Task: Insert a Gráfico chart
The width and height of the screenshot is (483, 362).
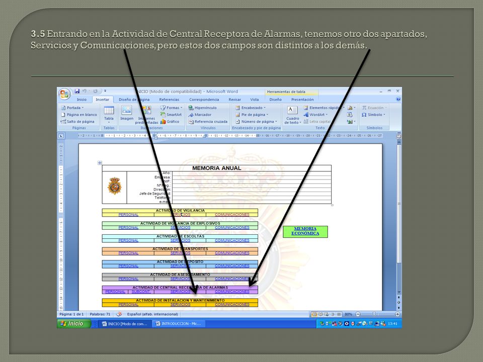Action: (x=170, y=122)
